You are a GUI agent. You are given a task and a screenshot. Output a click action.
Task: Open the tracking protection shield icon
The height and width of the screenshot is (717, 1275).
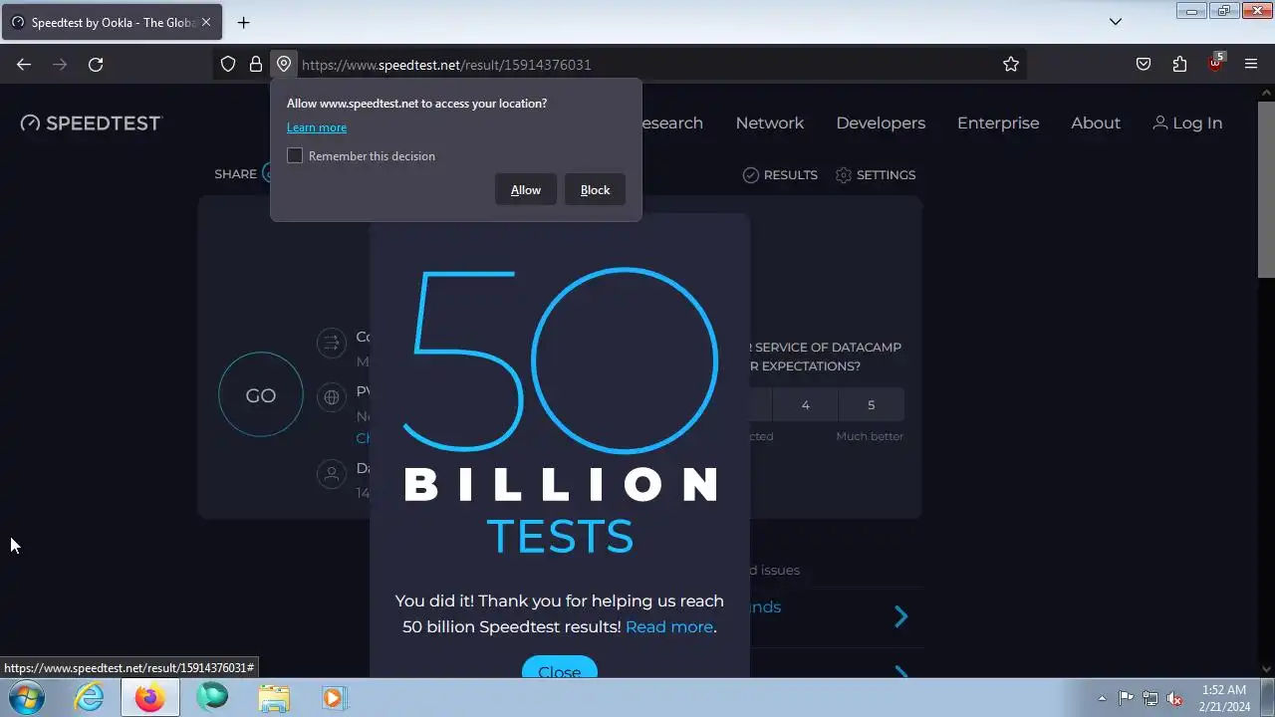coord(228,64)
